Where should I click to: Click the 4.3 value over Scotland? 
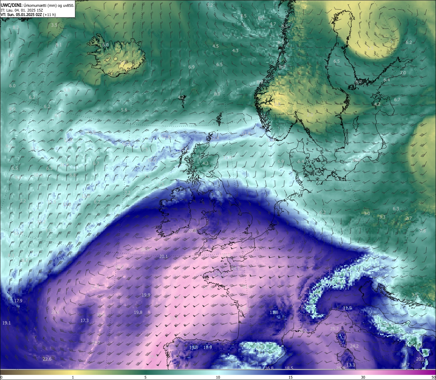205,164
